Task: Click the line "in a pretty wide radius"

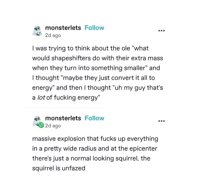Action: tap(95, 149)
